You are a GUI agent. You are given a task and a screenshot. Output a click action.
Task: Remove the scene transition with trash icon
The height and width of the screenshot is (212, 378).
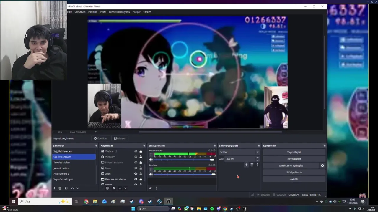coord(252,165)
